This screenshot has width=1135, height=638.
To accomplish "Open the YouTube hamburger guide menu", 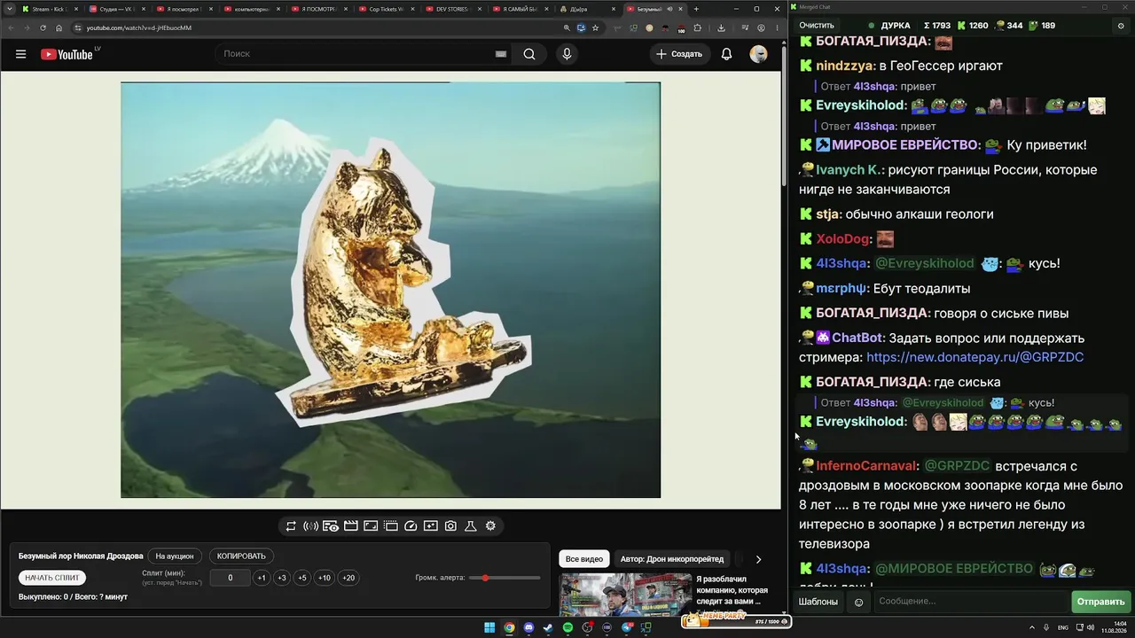I will (20, 54).
